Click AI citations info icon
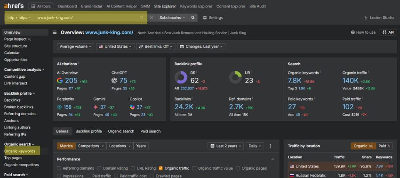This screenshot has width=400, height=178. tap(78, 63)
